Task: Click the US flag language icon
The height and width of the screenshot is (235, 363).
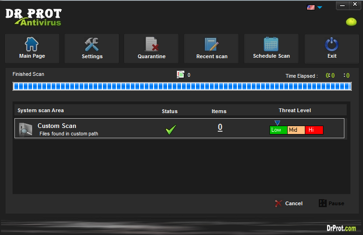Action: coord(311,7)
